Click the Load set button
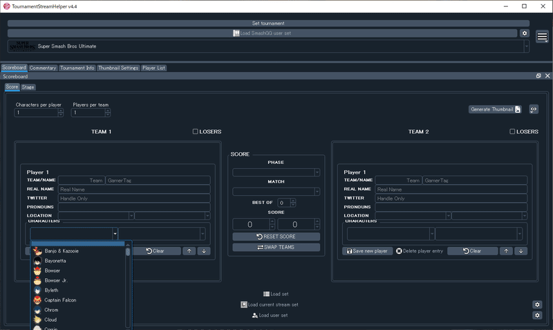 click(x=276, y=294)
